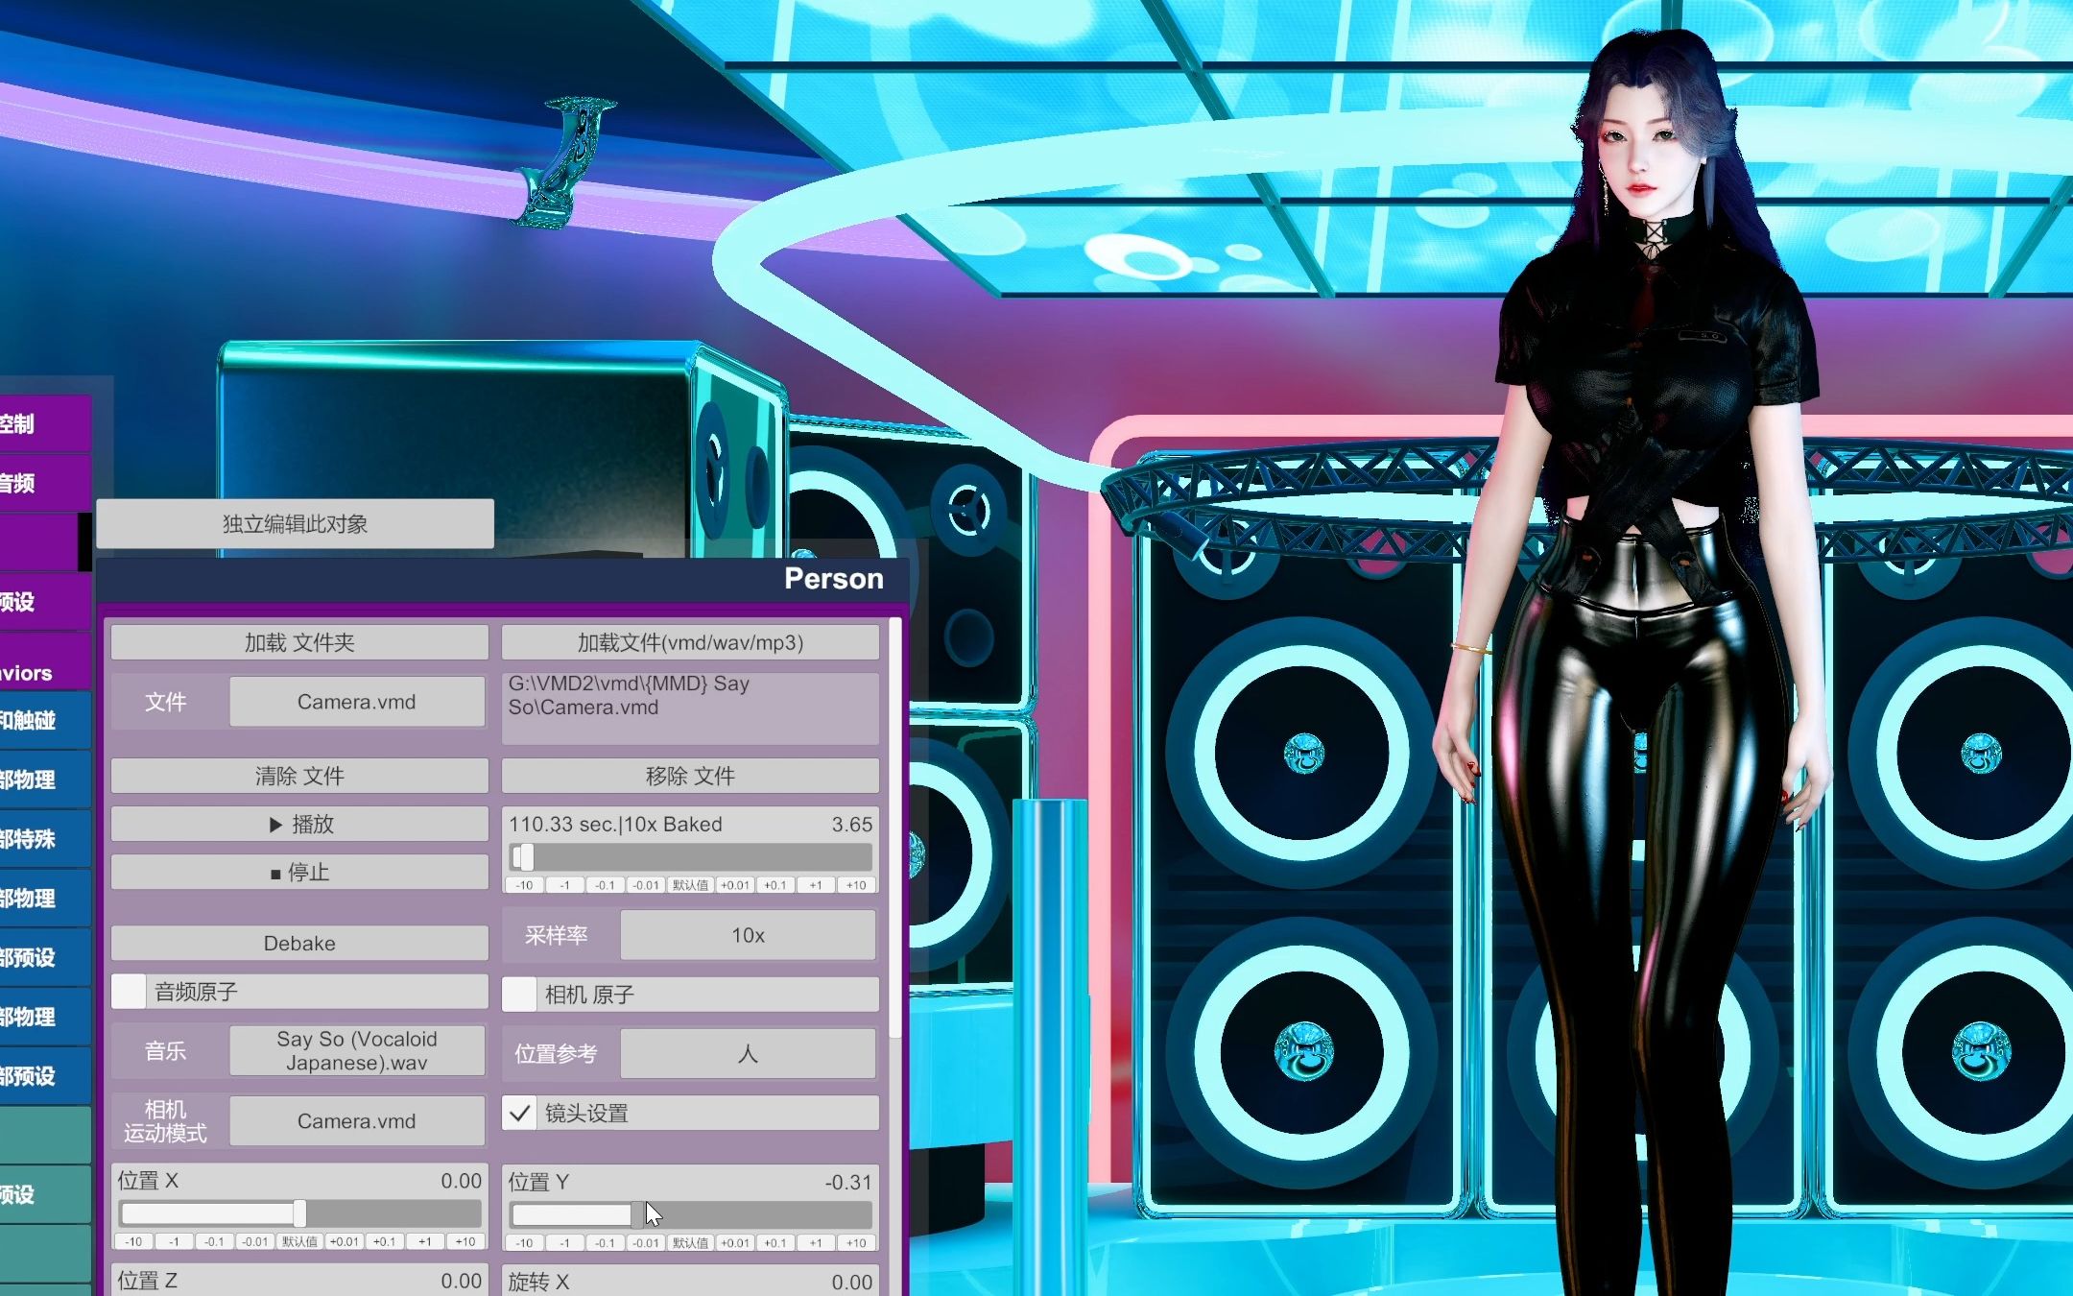The height and width of the screenshot is (1296, 2073).
Task: Open the 位置参考 dropdown showing 人
Action: pyautogui.click(x=748, y=1053)
